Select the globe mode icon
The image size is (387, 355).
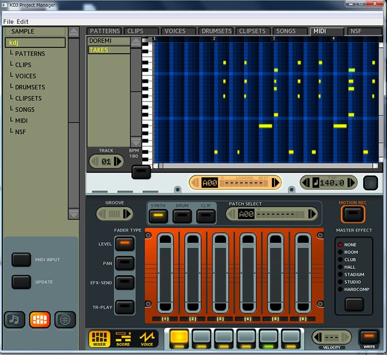(x=65, y=319)
